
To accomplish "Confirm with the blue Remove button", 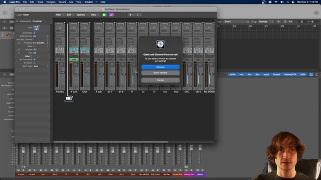I will (160, 67).
